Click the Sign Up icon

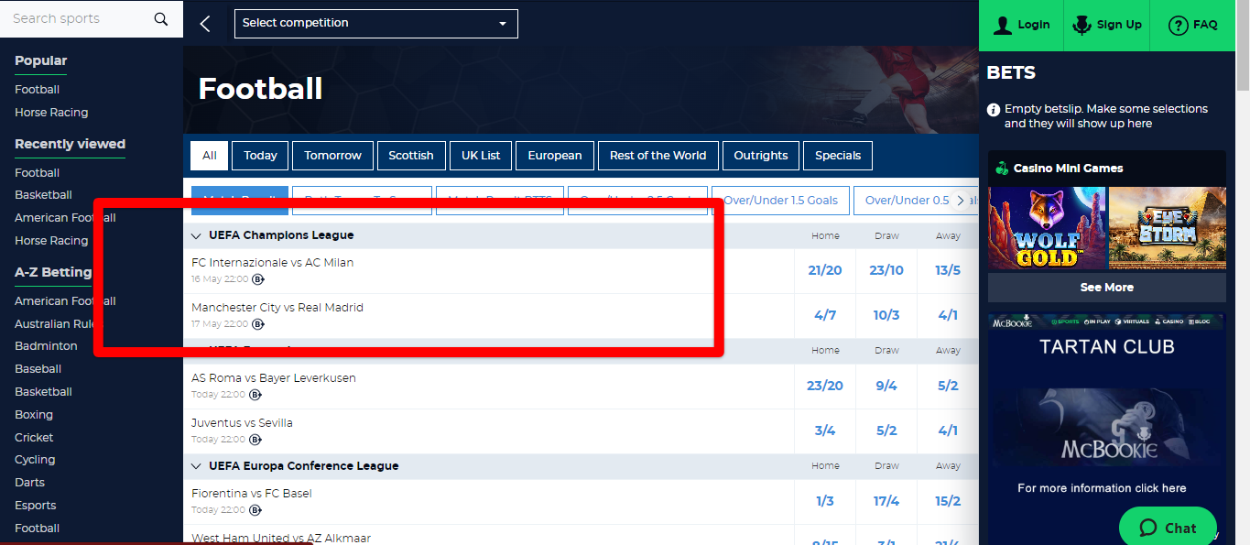[1083, 25]
